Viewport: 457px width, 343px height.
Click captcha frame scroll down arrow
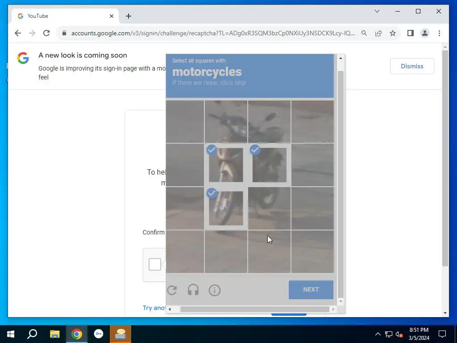click(x=341, y=301)
